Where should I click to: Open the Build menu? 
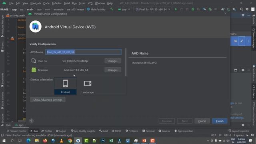[x=67, y=3]
